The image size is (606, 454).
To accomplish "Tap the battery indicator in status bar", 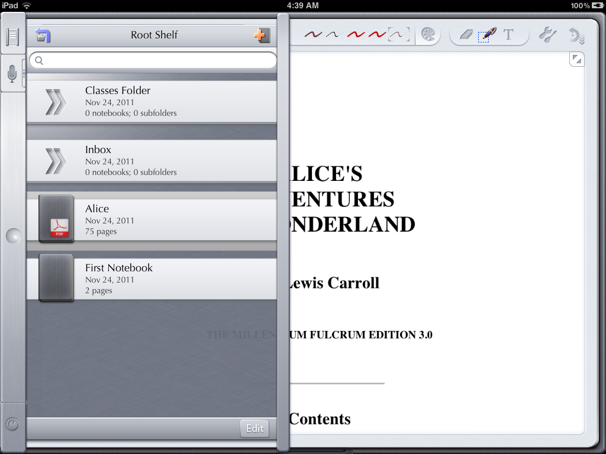I will point(597,6).
